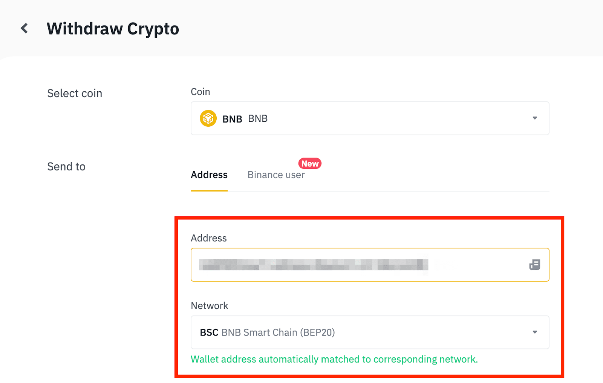The height and width of the screenshot is (383, 603).
Task: Go back using the left arrow icon
Action: (24, 28)
